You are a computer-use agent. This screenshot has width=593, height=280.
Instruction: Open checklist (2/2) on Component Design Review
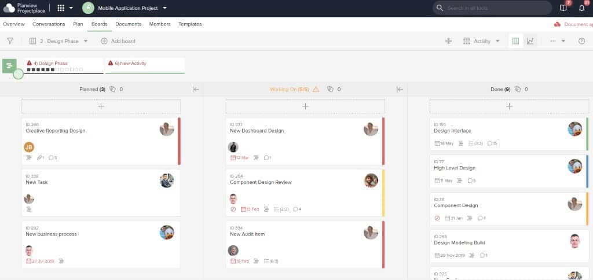tap(281, 209)
